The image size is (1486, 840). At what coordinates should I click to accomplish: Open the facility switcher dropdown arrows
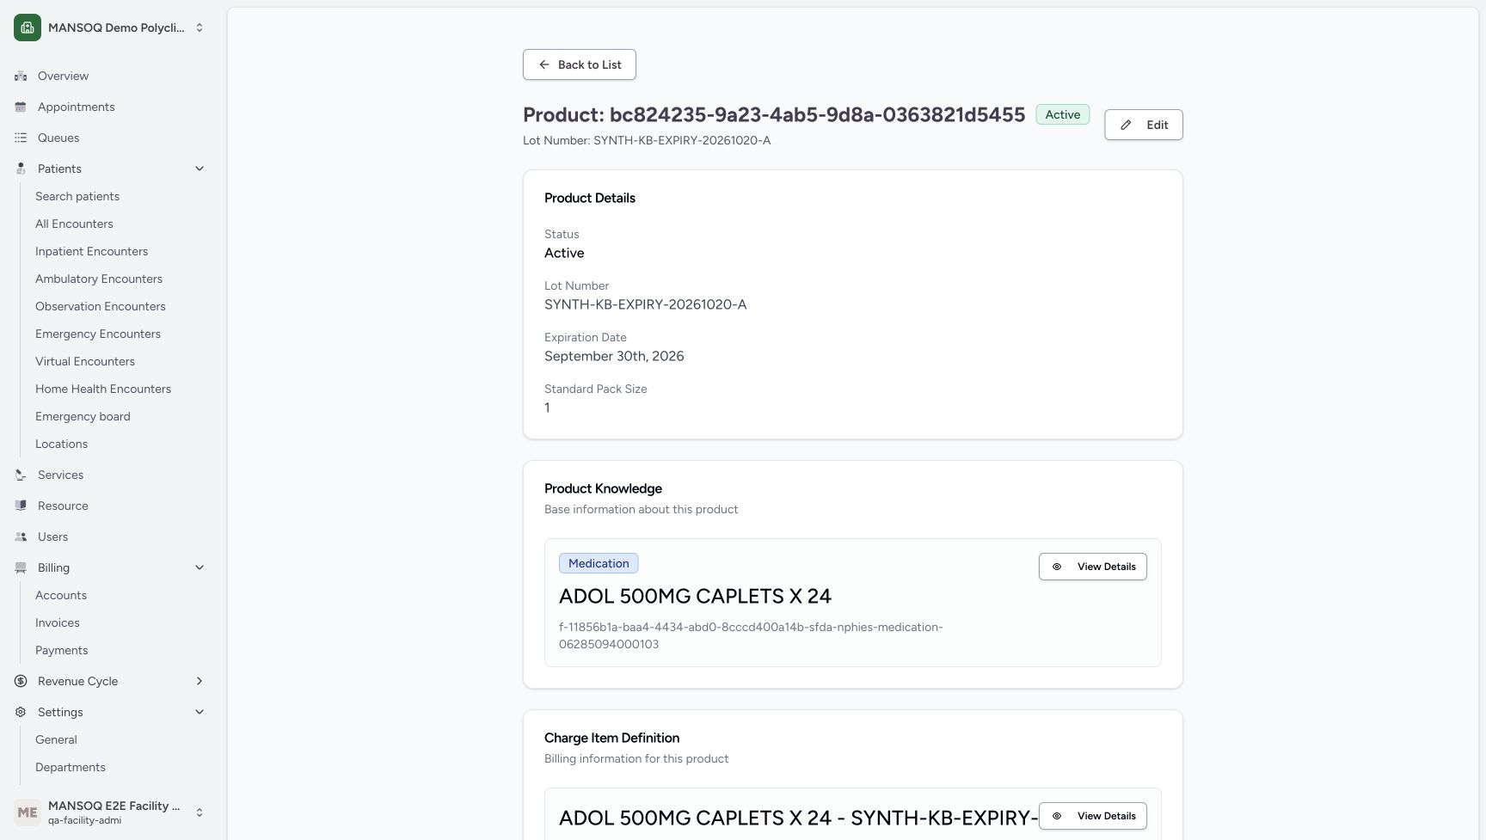pyautogui.click(x=200, y=28)
